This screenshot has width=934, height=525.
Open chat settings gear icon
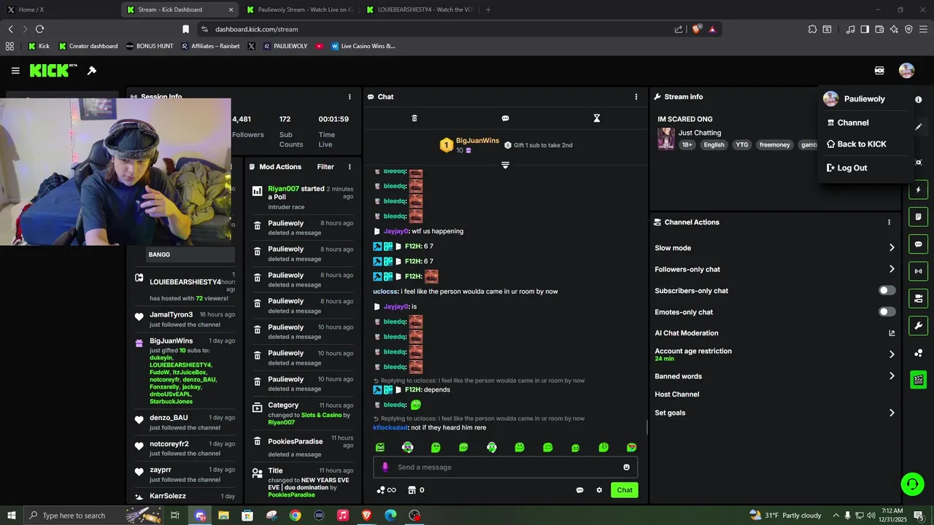tap(599, 490)
